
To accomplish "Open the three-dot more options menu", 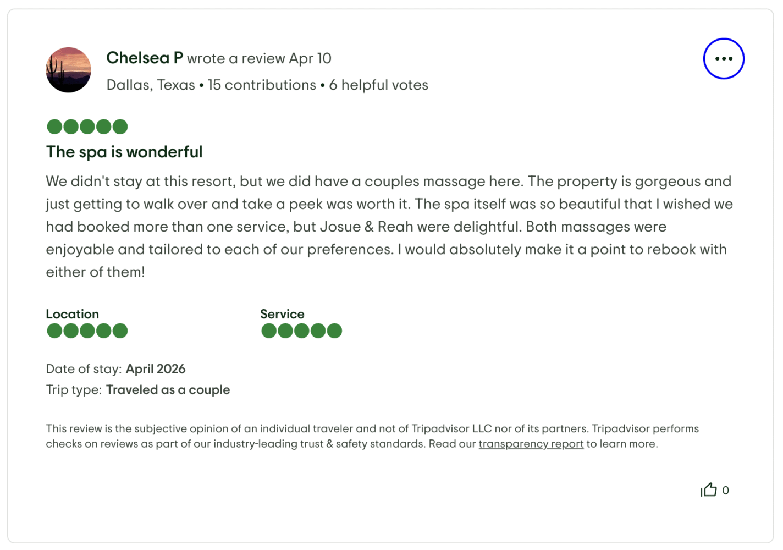I will tap(724, 59).
